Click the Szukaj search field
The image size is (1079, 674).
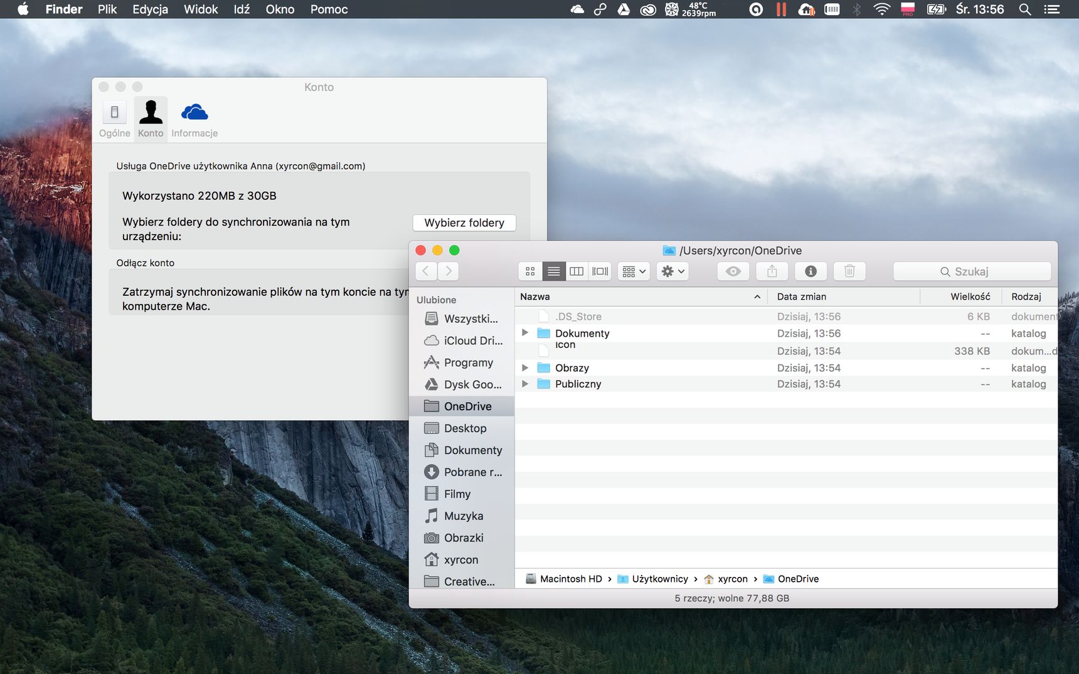tap(972, 271)
